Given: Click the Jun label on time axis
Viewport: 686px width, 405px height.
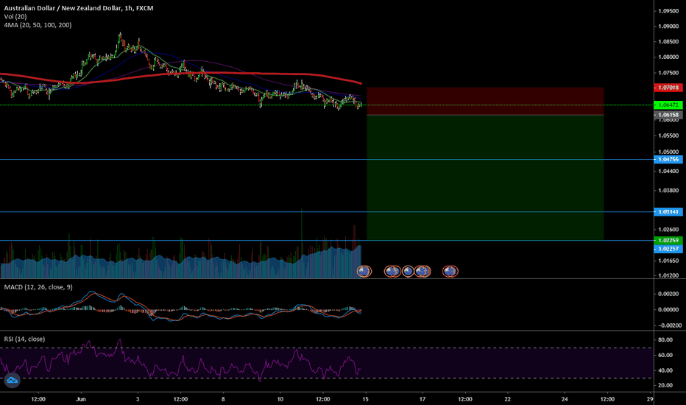Looking at the screenshot, I should coord(80,399).
